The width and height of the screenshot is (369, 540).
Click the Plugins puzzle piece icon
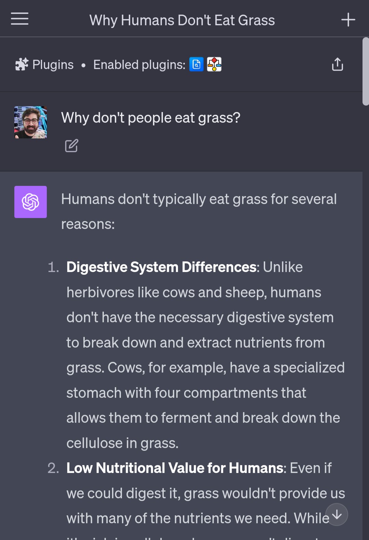coord(22,64)
